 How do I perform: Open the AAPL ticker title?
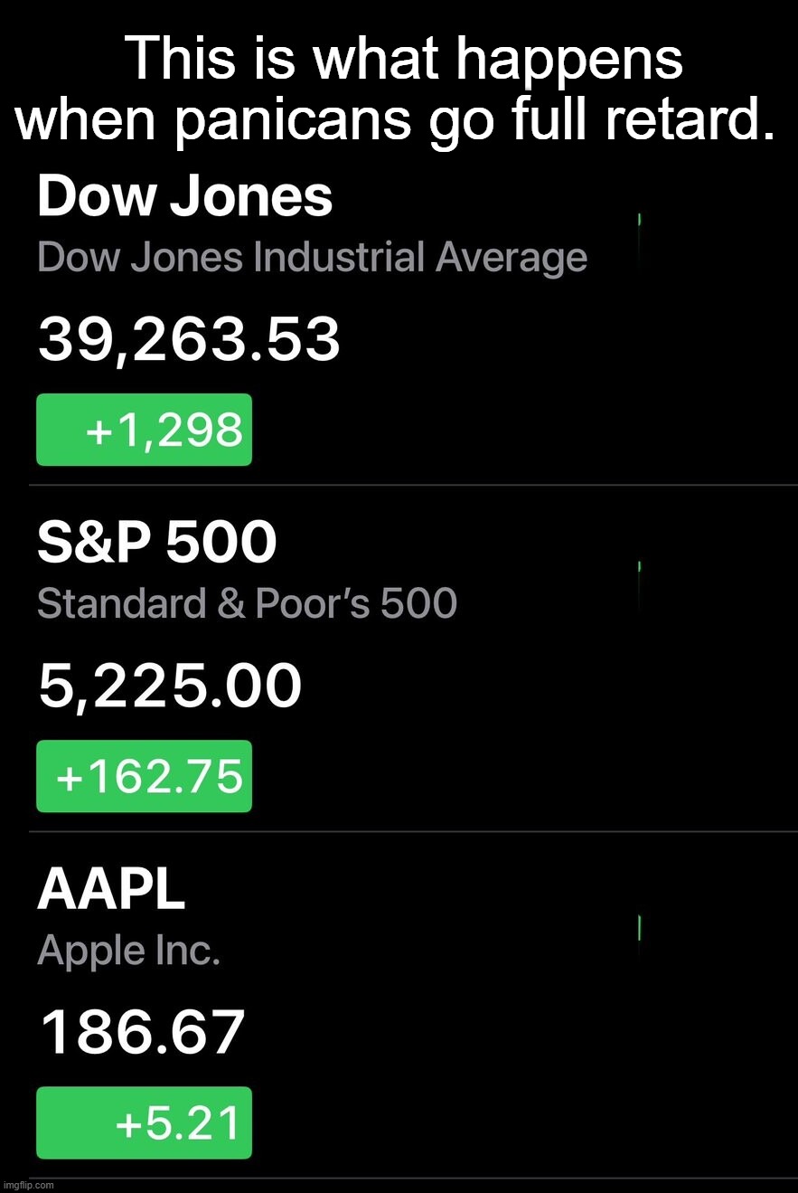(111, 890)
